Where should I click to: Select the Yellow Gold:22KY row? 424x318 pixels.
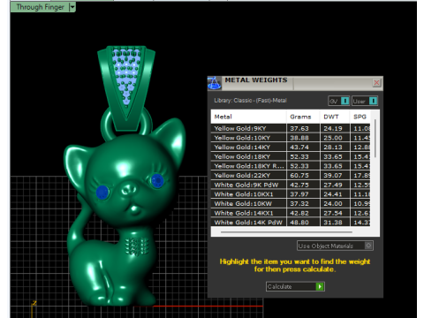[291, 176]
